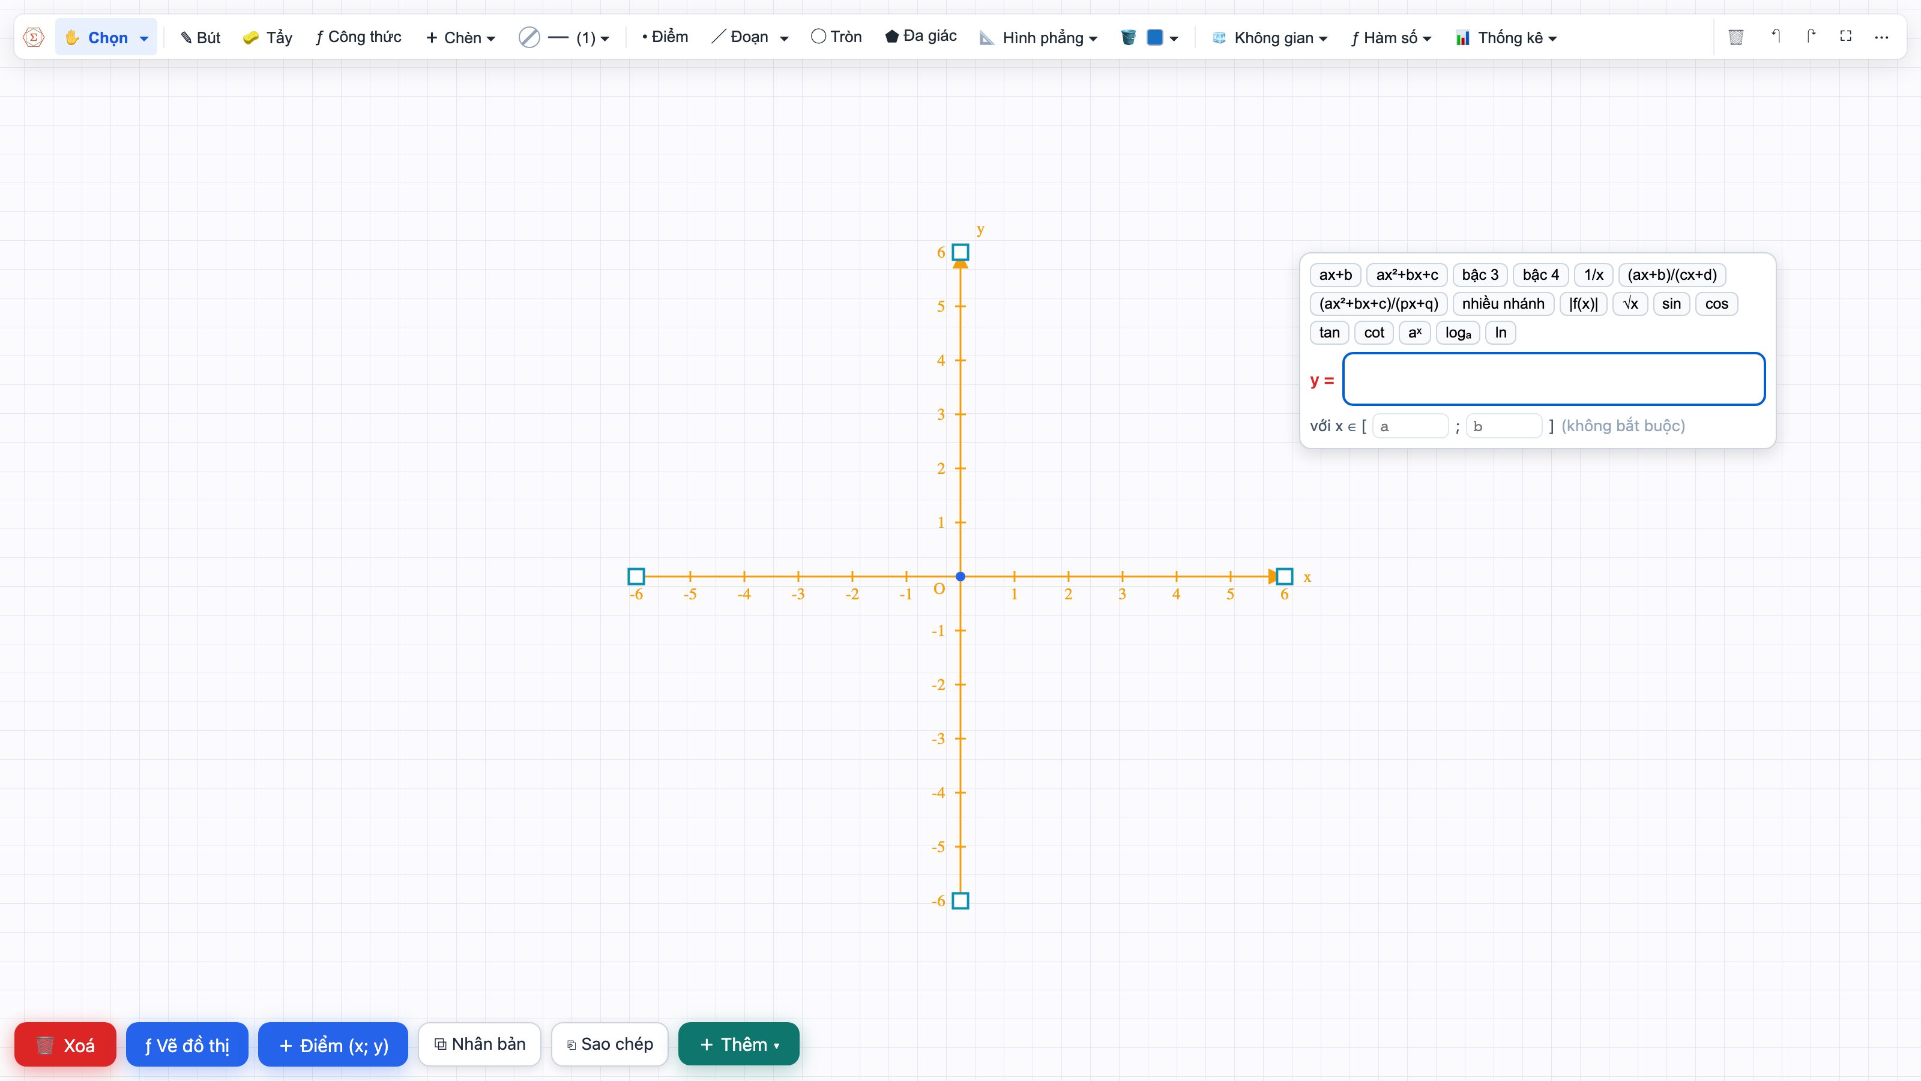Click the upper bound b input
1921x1081 pixels.
pos(1503,426)
